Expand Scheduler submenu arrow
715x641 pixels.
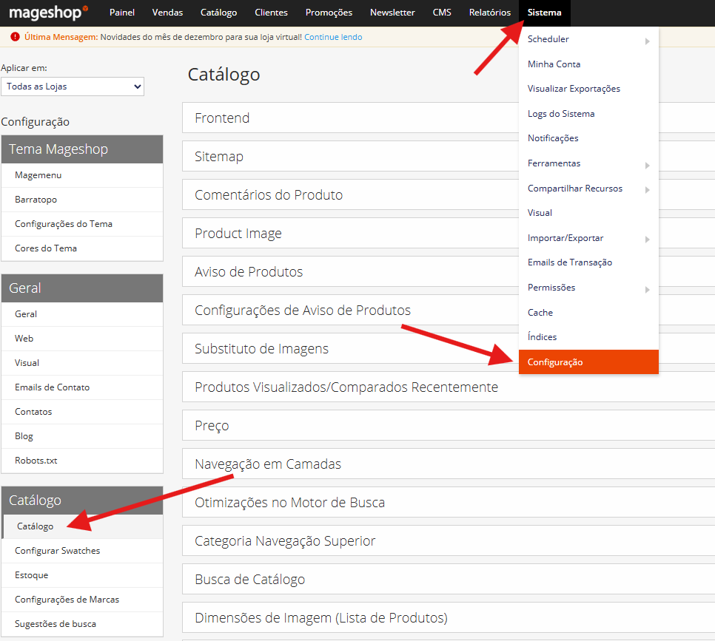tap(647, 41)
